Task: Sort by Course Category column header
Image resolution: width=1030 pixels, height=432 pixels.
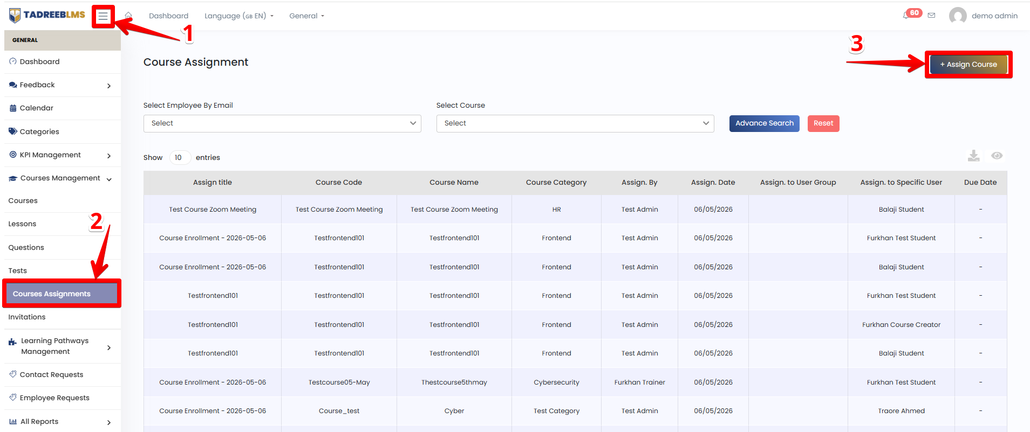Action: click(556, 182)
